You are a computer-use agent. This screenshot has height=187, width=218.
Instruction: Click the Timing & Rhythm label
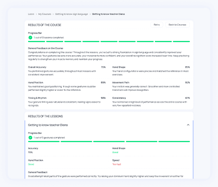37,98
